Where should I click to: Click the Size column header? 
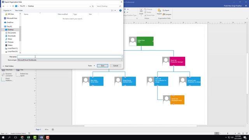pyautogui.click(x=90, y=14)
